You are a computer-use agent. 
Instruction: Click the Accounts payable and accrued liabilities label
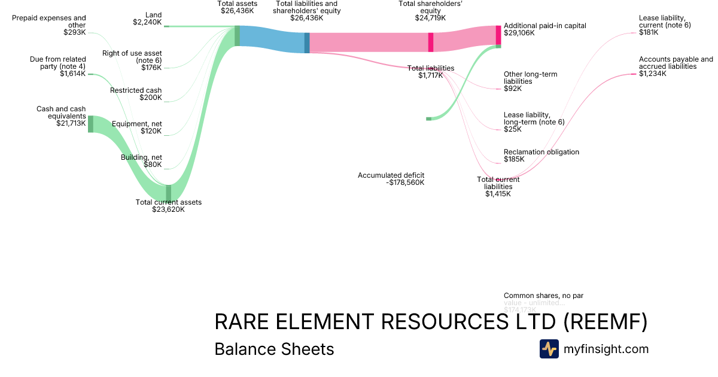point(676,66)
